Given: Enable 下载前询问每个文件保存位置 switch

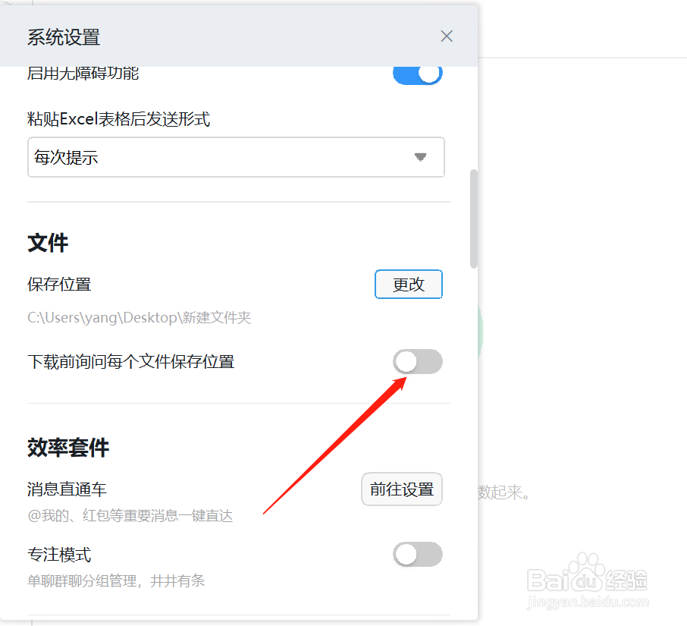Looking at the screenshot, I should [418, 362].
